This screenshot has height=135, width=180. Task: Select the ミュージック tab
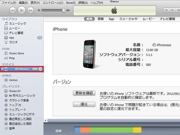[x=128, y=19]
